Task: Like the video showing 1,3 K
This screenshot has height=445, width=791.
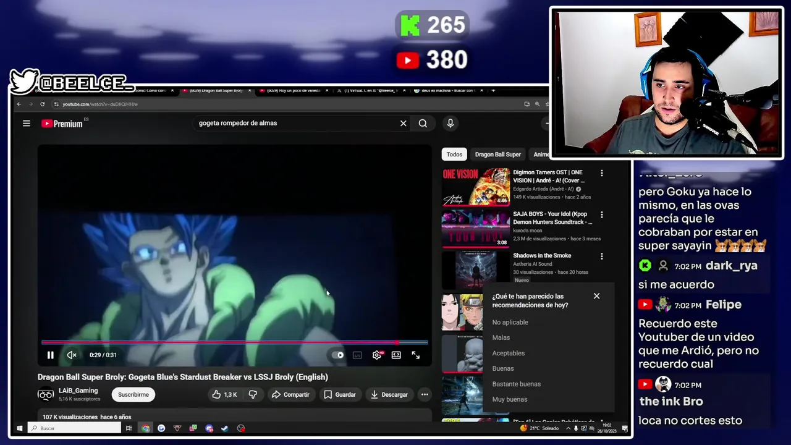Action: (x=224, y=394)
